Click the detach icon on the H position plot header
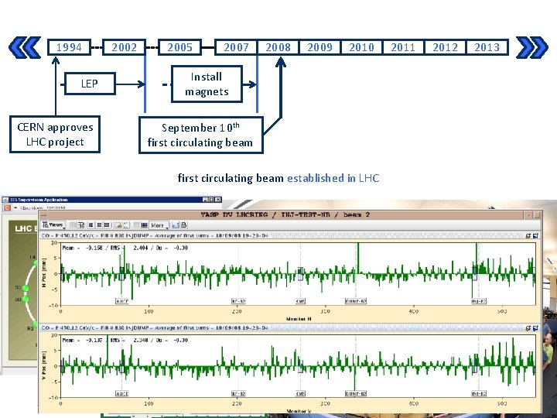Image resolution: width=557 pixels, height=418 pixels. point(535,235)
